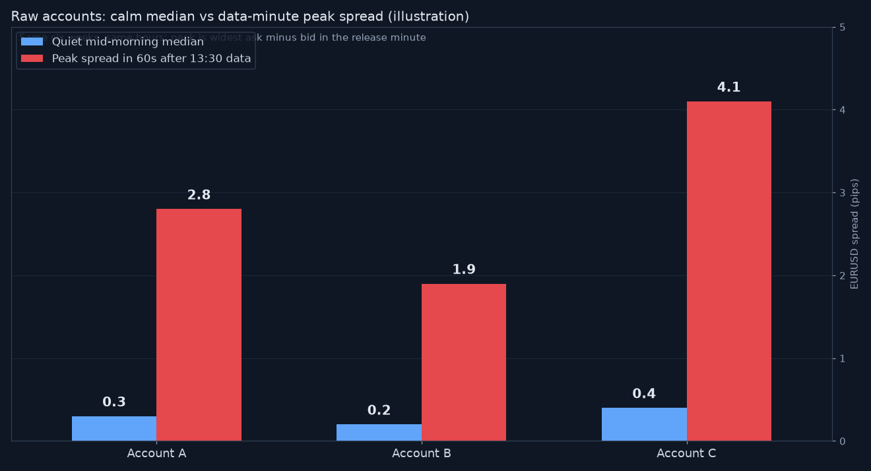
Task: Click the blue Quiet mid-morning median legend swatch
Action: [32, 42]
